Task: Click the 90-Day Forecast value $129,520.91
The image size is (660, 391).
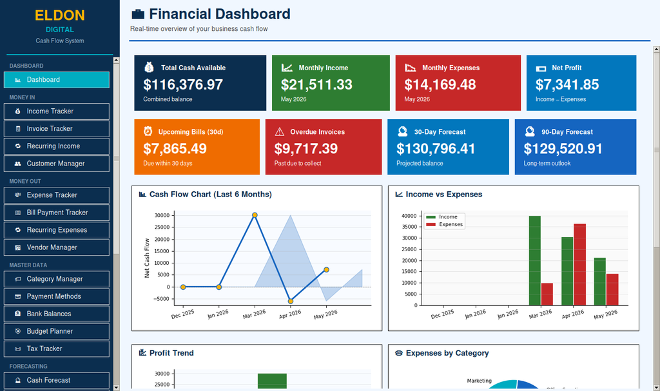Action: 563,149
